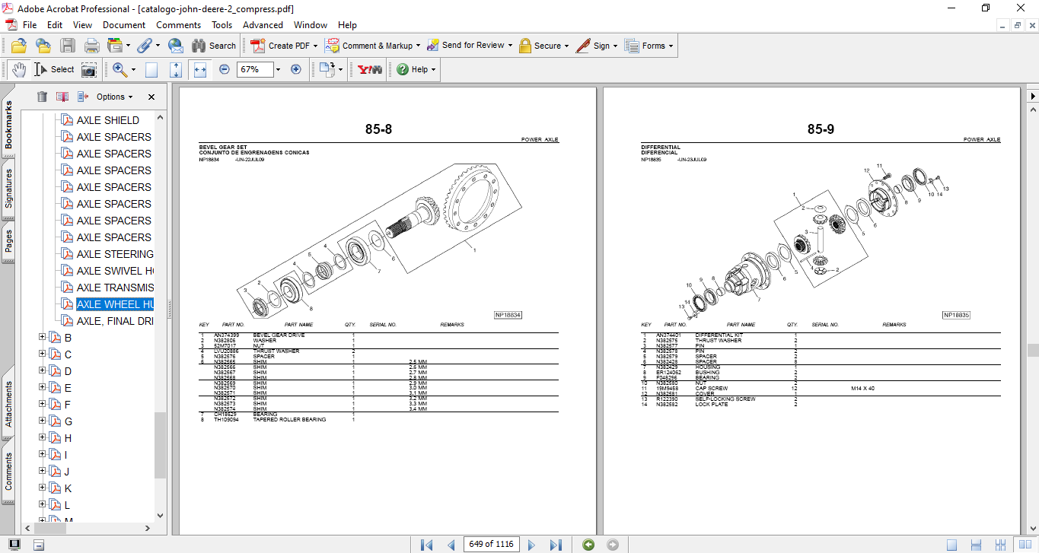
Task: Click the Zoom Out minus icon
Action: tap(224, 69)
